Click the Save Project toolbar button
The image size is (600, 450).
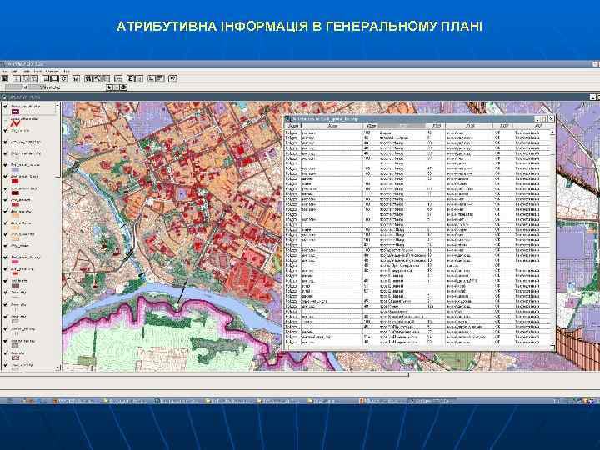point(5,78)
